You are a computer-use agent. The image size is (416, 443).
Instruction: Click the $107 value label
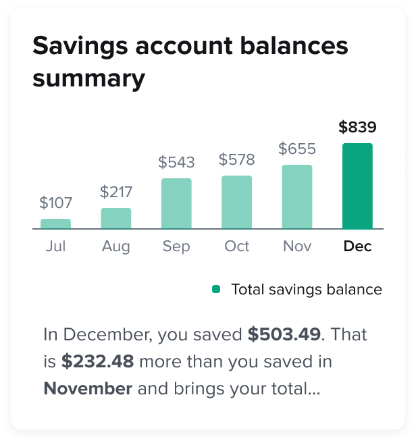pyautogui.click(x=55, y=203)
